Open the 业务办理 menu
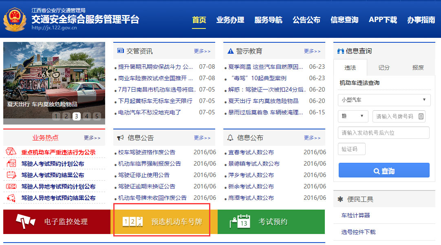 click(230, 19)
